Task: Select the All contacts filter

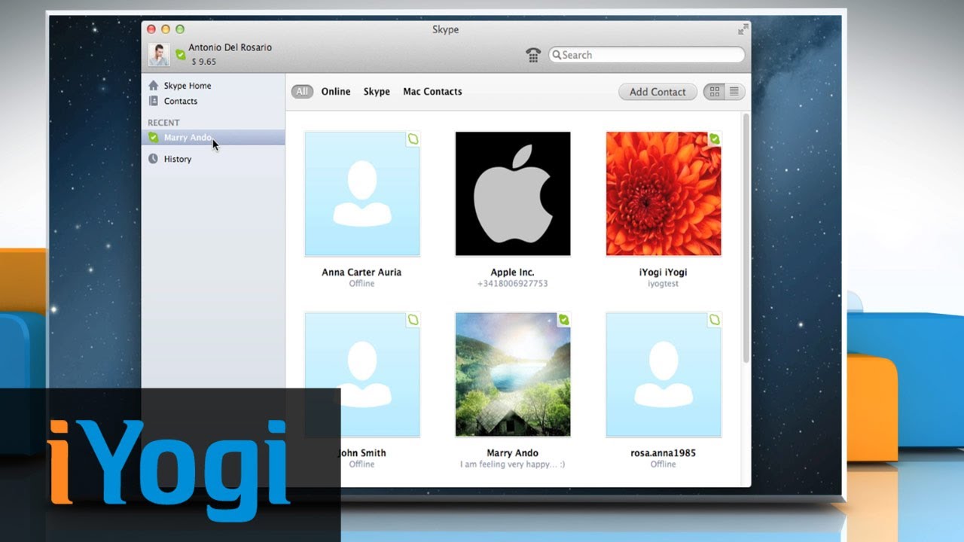Action: 302,92
